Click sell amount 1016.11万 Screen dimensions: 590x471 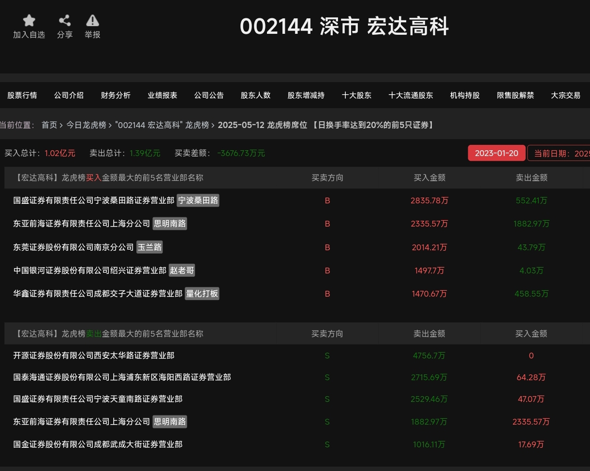(x=429, y=444)
